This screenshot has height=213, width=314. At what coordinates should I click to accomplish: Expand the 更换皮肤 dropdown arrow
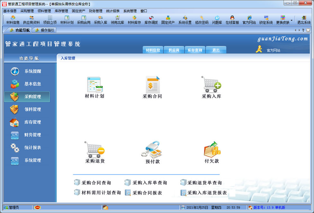point(292,20)
